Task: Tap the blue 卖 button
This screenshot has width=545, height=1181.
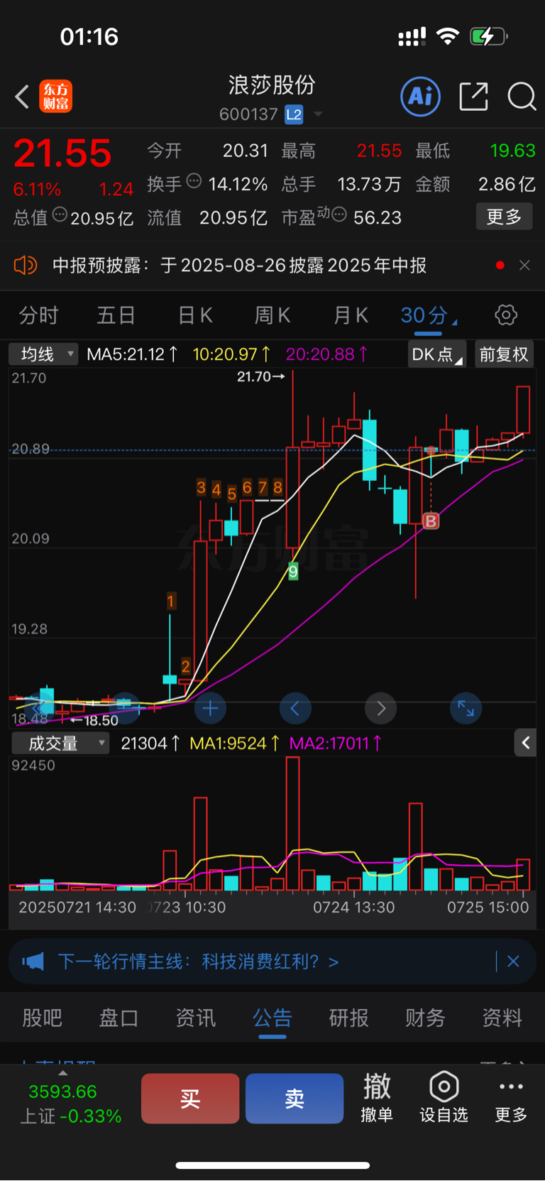Action: (x=294, y=1099)
